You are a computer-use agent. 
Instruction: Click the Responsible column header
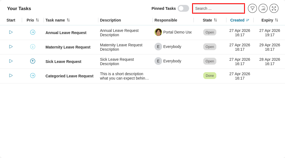point(166,20)
